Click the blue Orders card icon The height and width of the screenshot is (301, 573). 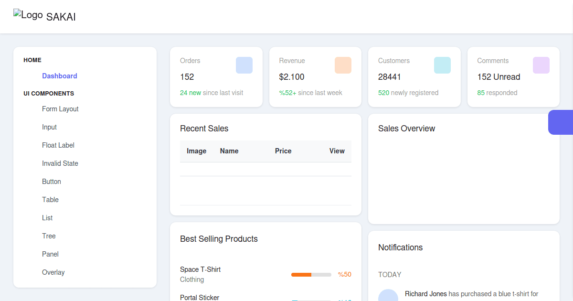tap(244, 65)
